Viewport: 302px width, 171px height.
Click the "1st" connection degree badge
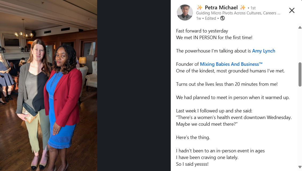pyautogui.click(x=253, y=8)
